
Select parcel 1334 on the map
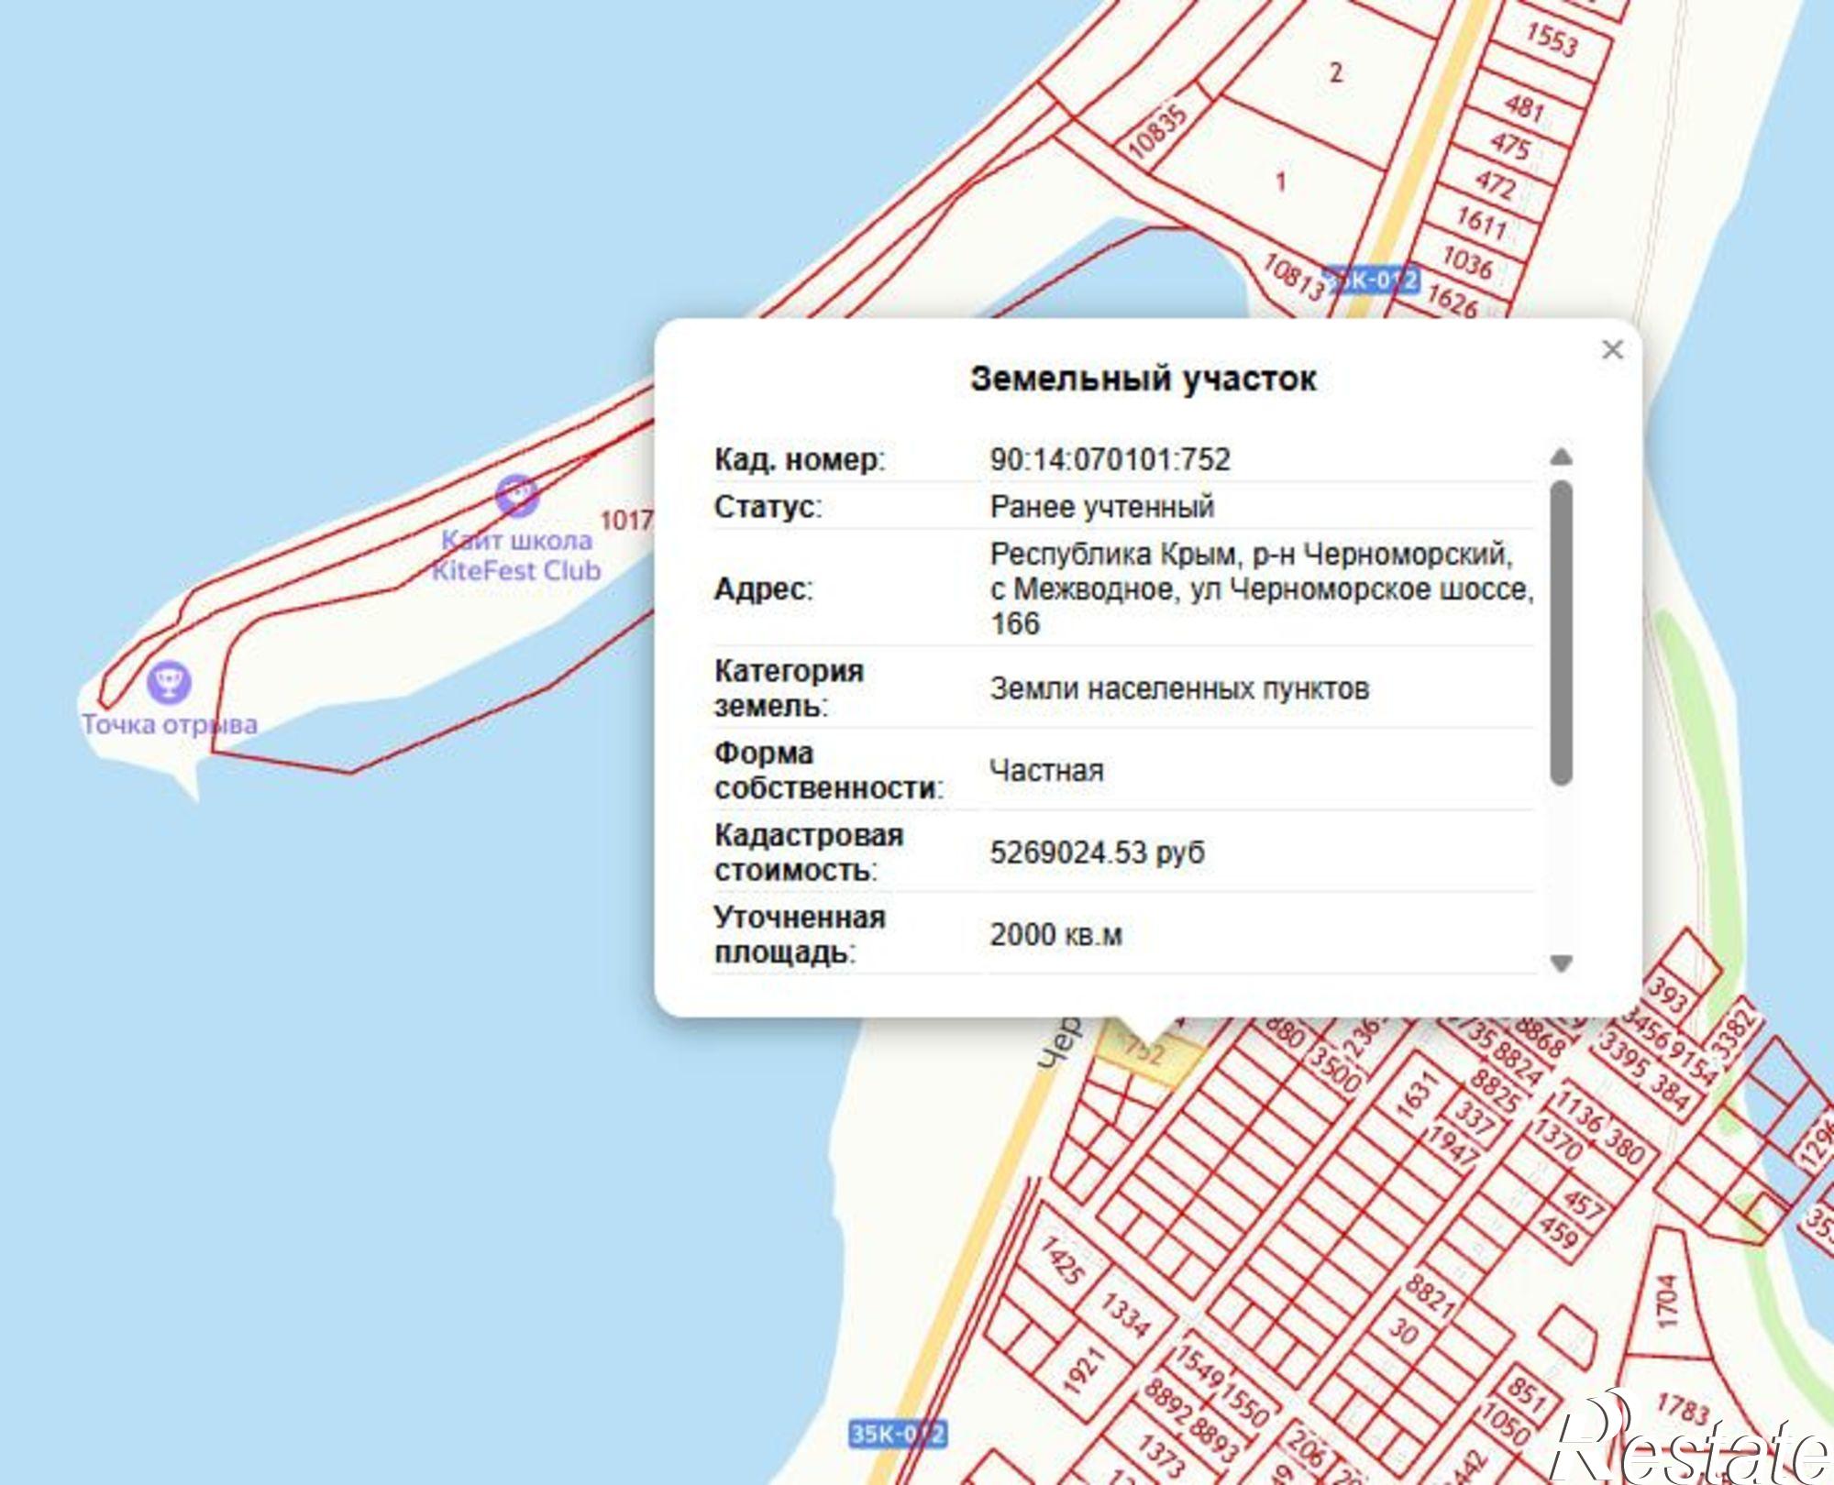[x=1125, y=1314]
